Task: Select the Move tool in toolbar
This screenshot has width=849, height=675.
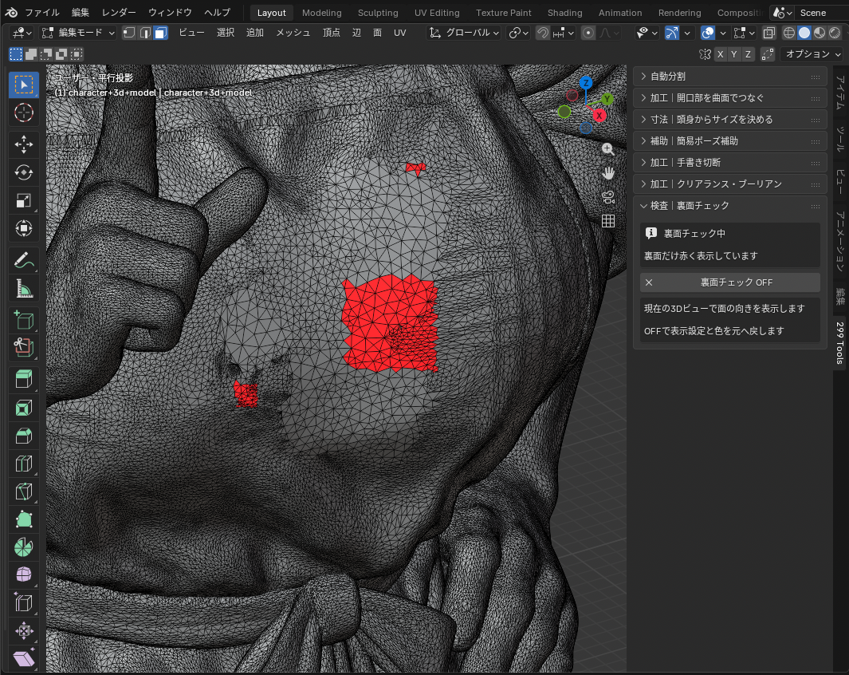Action: pyautogui.click(x=23, y=144)
